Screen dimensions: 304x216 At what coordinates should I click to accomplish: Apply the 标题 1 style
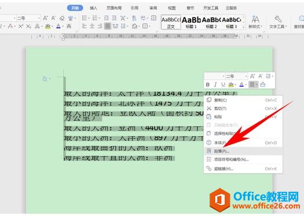click(191, 23)
